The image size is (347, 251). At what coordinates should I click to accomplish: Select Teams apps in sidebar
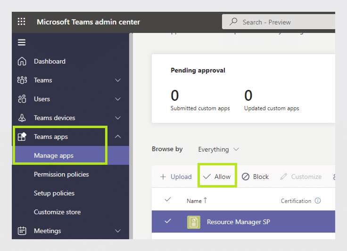point(51,137)
